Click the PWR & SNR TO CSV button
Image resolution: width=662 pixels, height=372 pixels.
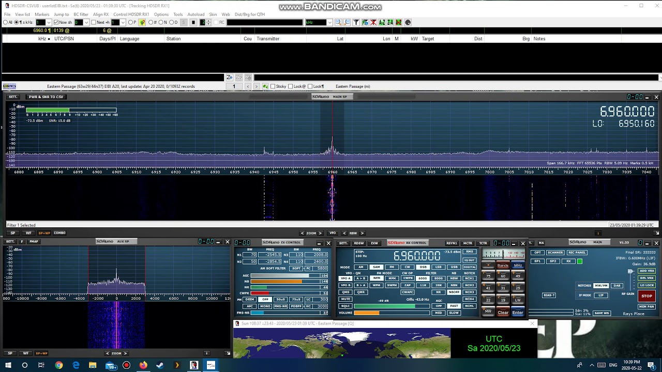coord(46,97)
